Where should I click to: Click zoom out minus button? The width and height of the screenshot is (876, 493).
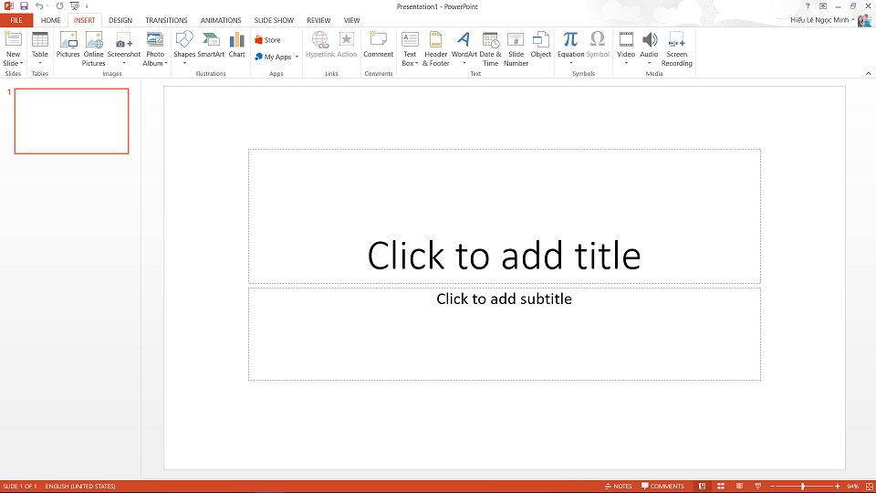tap(772, 487)
